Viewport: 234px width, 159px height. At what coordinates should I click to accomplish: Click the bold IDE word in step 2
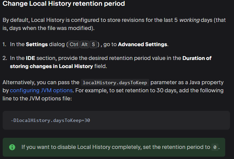pyautogui.click(x=30, y=58)
